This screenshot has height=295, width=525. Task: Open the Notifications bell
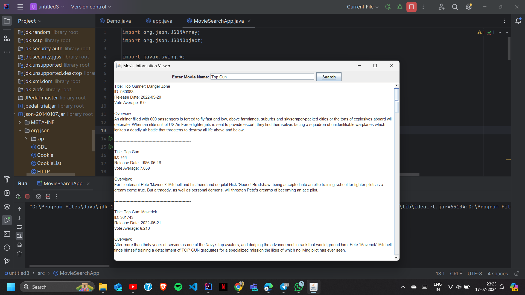[518, 21]
